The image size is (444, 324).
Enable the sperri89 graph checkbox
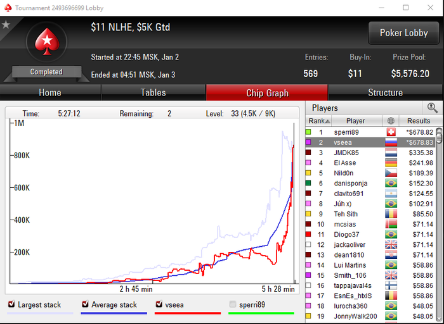coord(233,304)
